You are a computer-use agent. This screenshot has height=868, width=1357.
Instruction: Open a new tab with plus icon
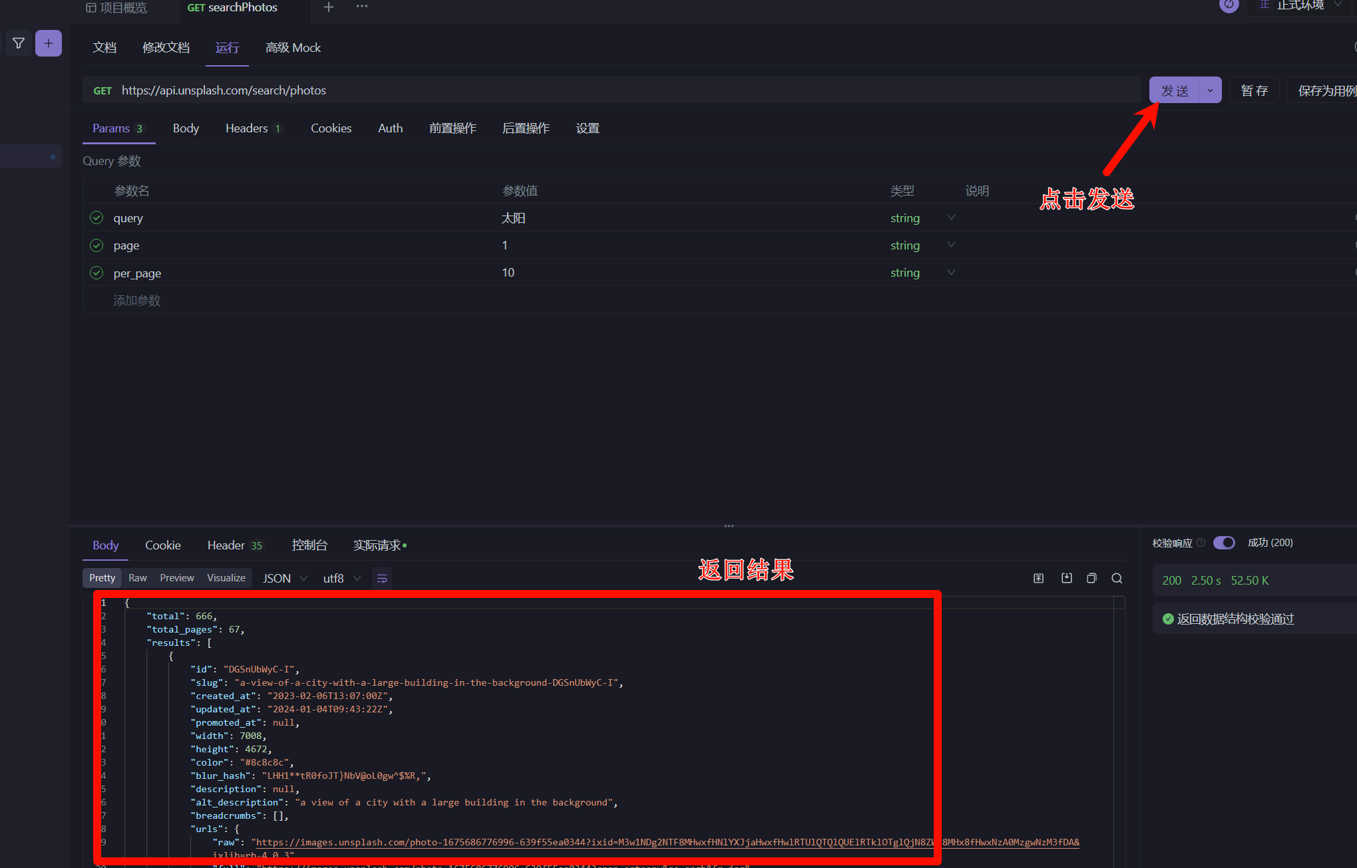point(329,7)
